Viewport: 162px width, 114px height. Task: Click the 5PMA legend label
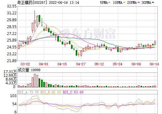pyautogui.click(x=104, y=2)
